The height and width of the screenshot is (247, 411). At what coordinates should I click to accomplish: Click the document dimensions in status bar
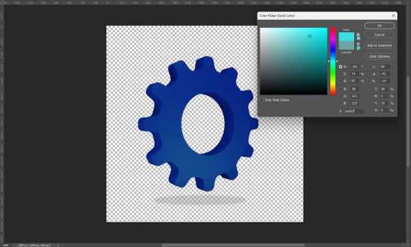coord(34,245)
